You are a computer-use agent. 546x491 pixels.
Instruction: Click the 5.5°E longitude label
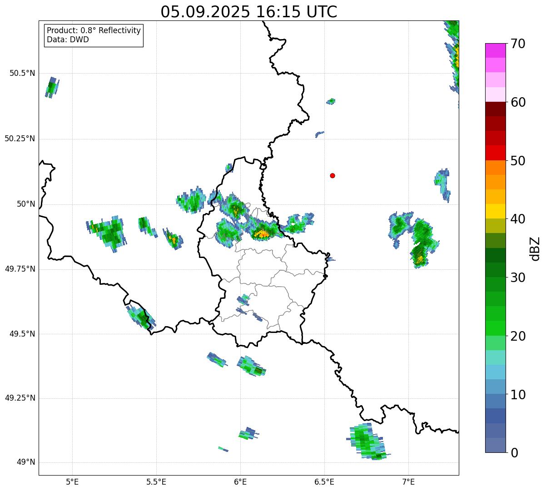(x=156, y=482)
